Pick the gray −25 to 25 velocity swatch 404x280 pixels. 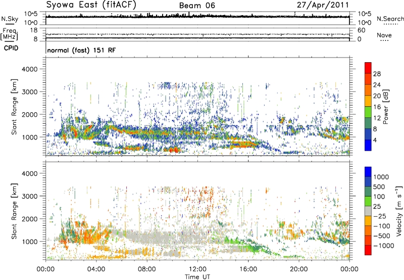[368, 211]
